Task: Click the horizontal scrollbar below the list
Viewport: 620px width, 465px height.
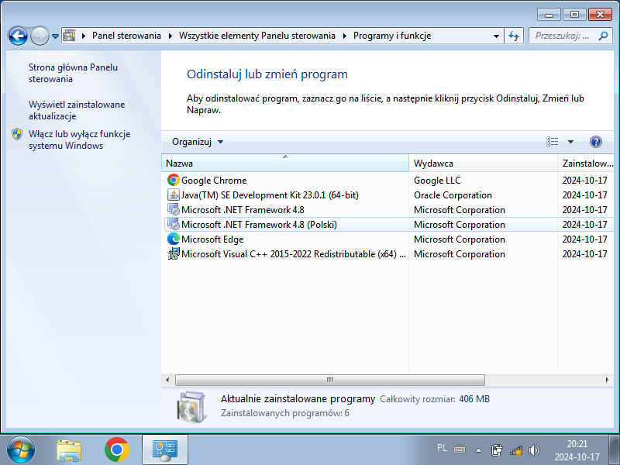Action: point(329,380)
